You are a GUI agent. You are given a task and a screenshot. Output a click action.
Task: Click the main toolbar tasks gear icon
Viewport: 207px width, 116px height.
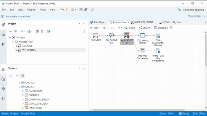tap(72, 10)
